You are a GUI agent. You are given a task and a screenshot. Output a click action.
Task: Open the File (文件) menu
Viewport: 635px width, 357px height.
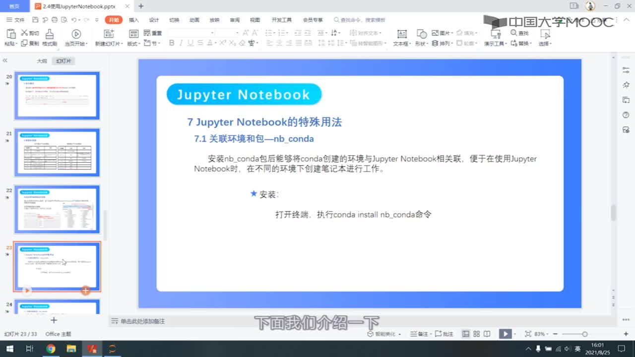pos(16,20)
